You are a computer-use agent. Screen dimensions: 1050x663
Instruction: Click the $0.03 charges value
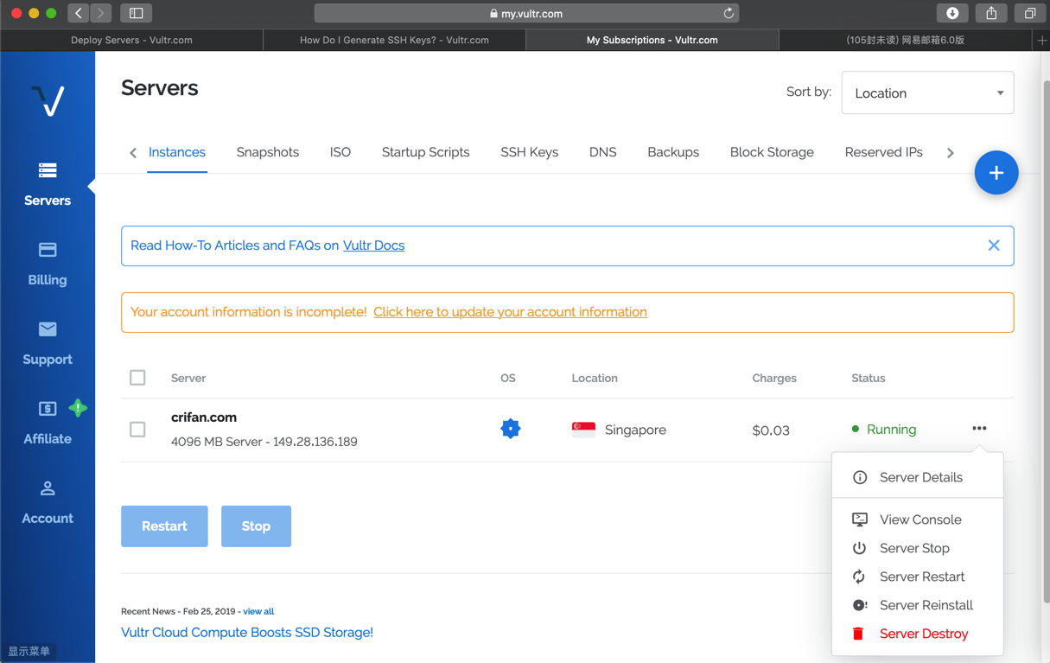pyautogui.click(x=771, y=430)
